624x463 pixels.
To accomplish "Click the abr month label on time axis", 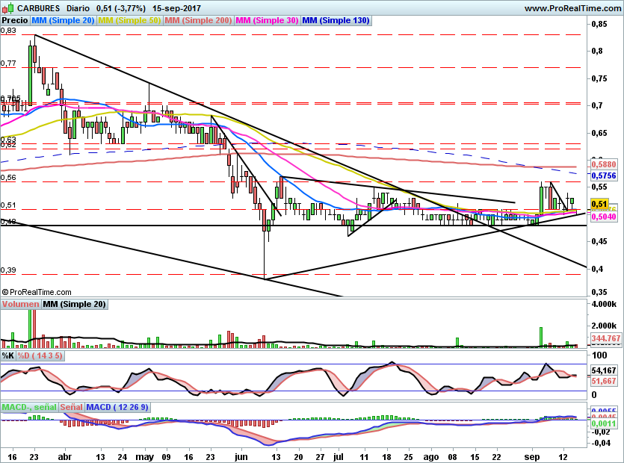I will pyautogui.click(x=65, y=456).
